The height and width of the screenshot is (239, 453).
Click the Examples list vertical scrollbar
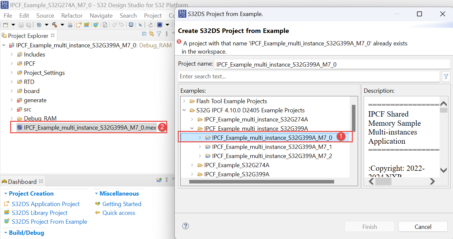coord(353,118)
